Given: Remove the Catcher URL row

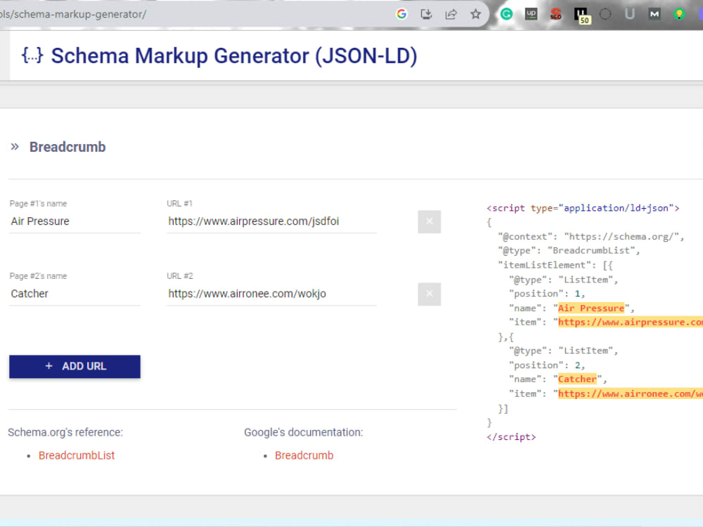Looking at the screenshot, I should 429,294.
